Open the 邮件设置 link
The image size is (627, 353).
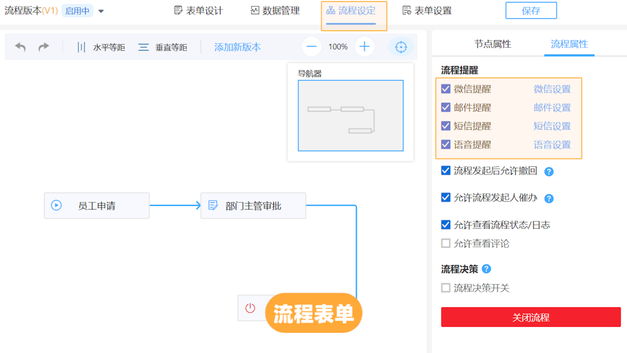552,108
